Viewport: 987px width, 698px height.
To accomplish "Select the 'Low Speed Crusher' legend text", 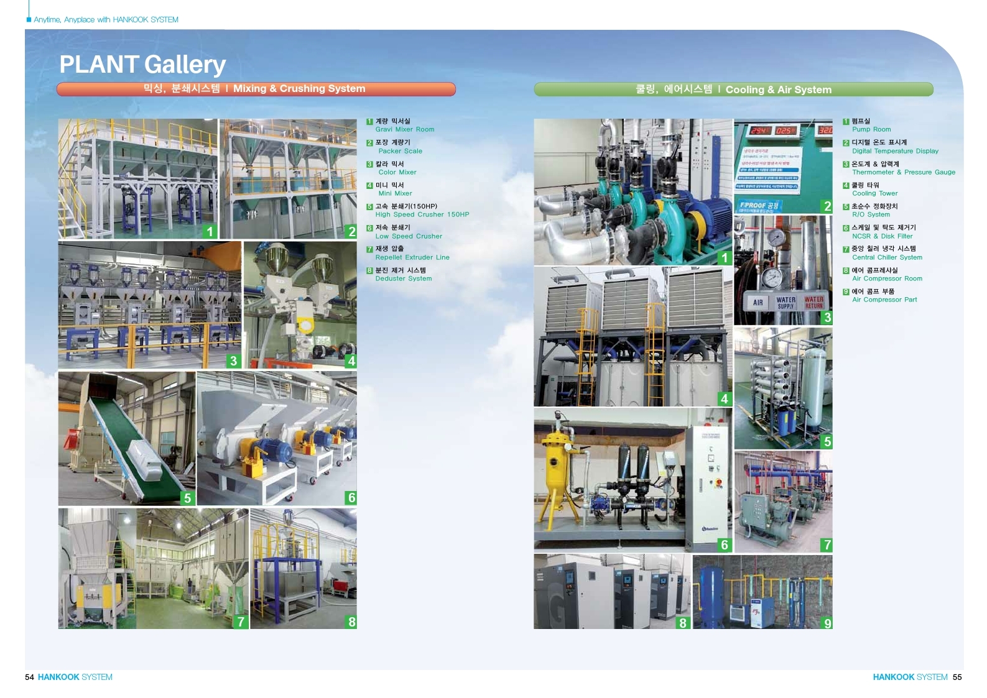I will (x=409, y=236).
